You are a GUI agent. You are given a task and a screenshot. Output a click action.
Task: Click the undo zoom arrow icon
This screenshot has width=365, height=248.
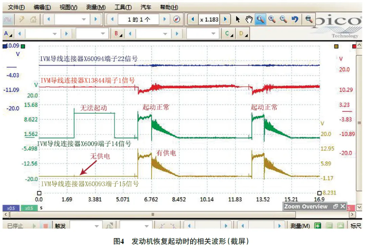295,19
